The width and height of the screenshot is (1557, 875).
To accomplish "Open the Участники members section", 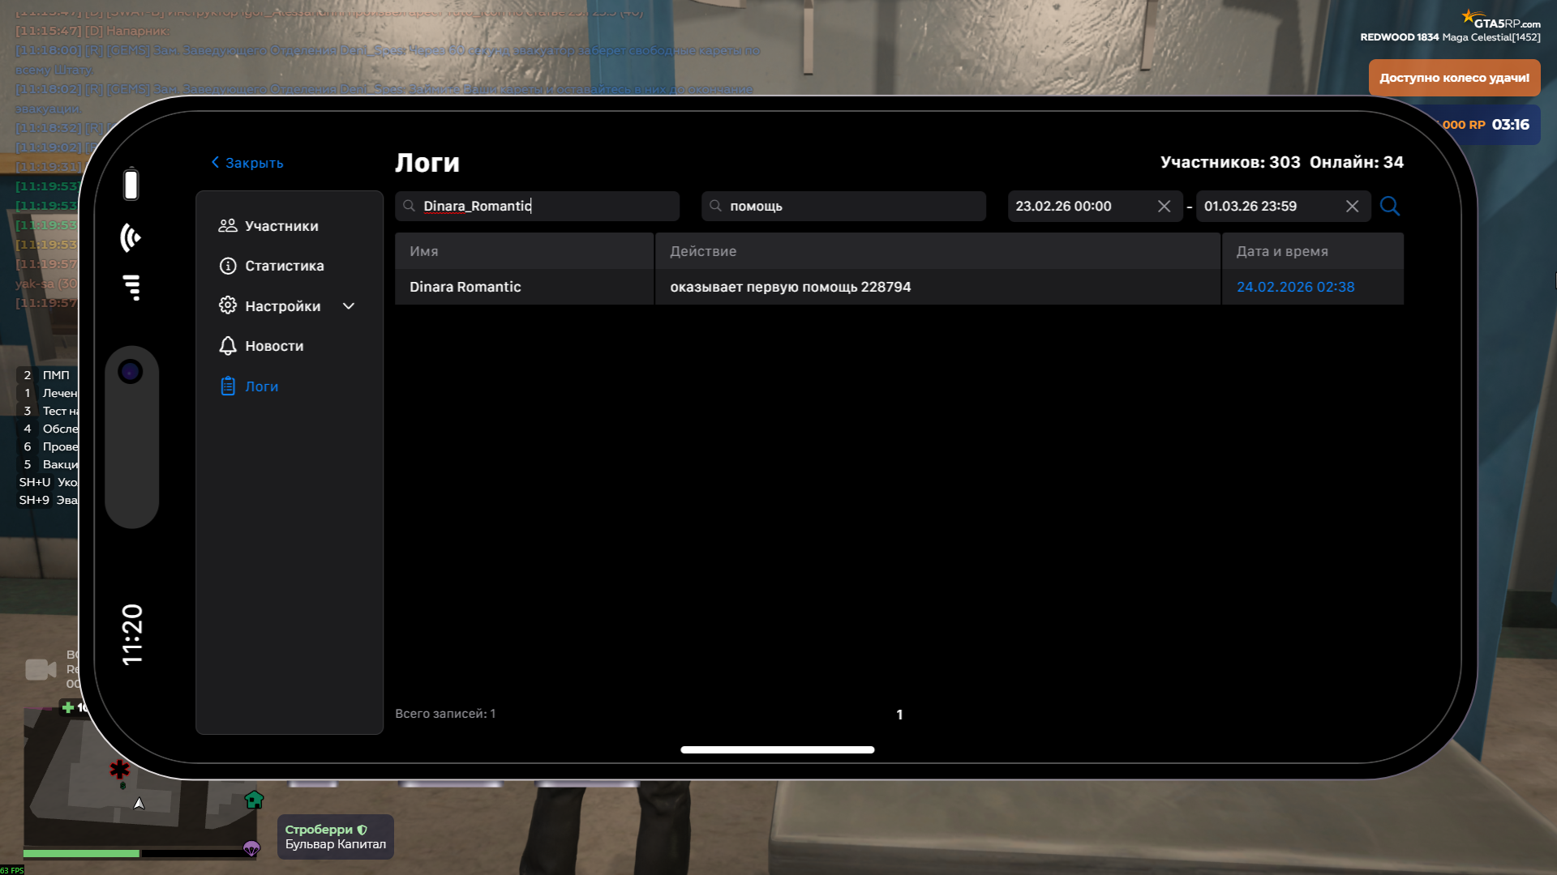I will pos(281,226).
